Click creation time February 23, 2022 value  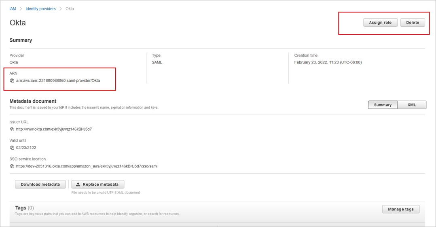328,62
